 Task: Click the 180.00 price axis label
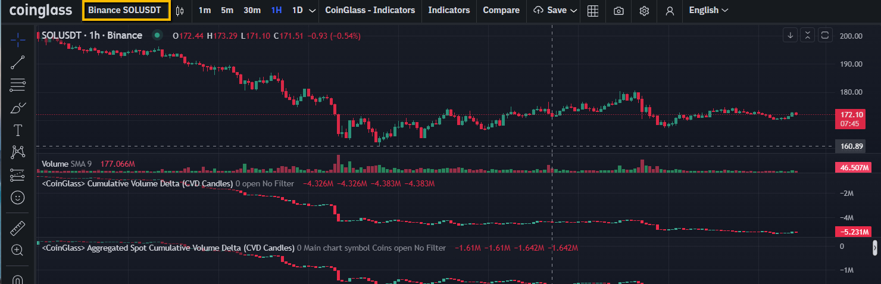[851, 92]
